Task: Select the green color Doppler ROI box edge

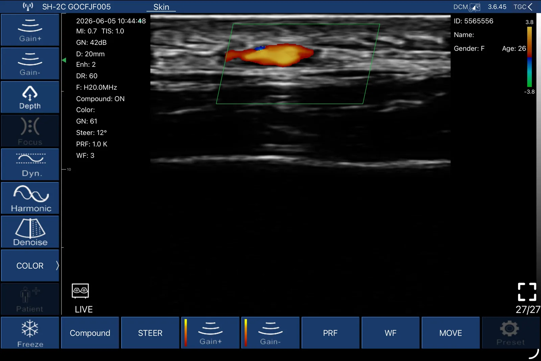Action: (298, 64)
